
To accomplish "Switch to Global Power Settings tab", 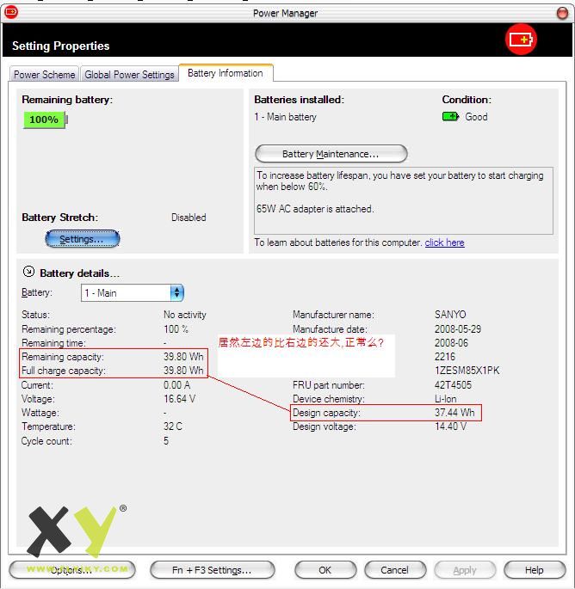I will pyautogui.click(x=129, y=74).
